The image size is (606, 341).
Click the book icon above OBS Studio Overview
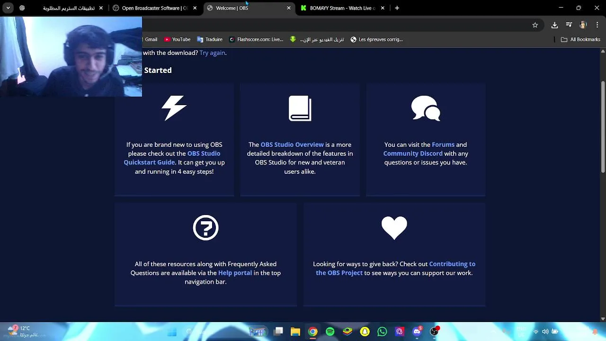[x=300, y=108]
